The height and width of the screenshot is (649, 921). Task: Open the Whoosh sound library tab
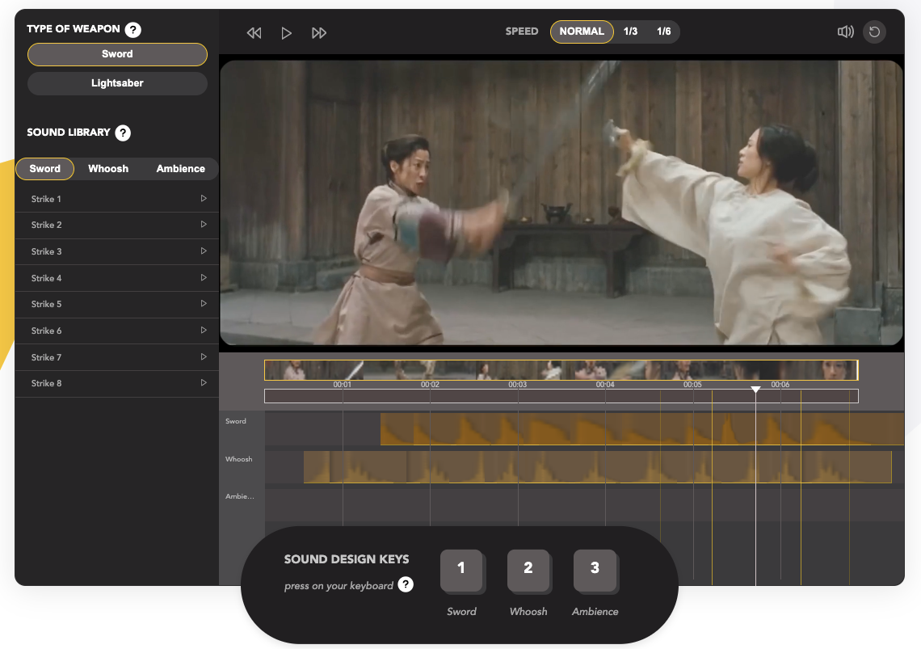pyautogui.click(x=107, y=168)
